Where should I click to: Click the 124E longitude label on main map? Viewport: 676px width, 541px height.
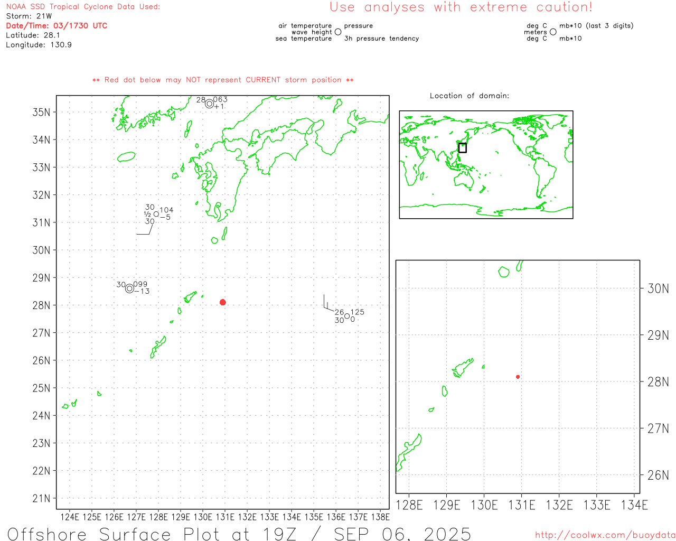tap(70, 517)
